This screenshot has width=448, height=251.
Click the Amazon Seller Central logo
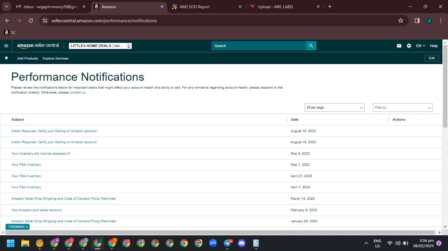[x=38, y=46]
